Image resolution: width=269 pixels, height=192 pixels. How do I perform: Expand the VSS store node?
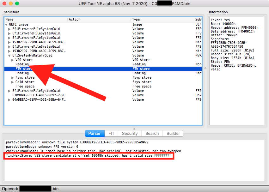[13, 60]
